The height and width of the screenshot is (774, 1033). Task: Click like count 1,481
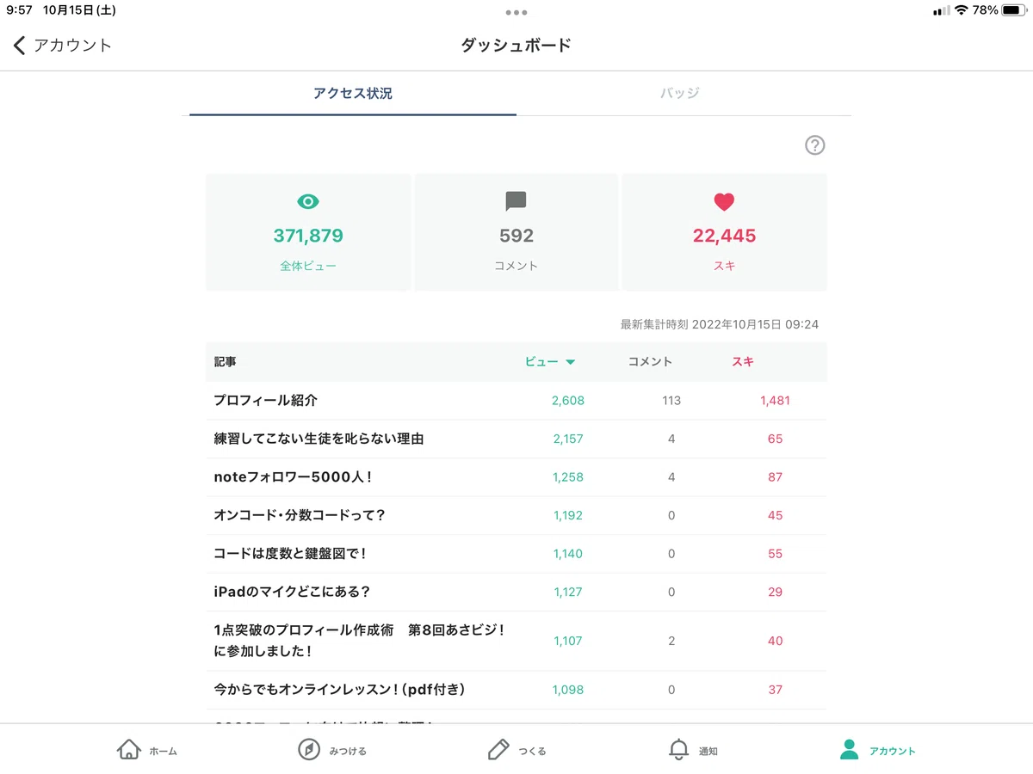pos(775,400)
